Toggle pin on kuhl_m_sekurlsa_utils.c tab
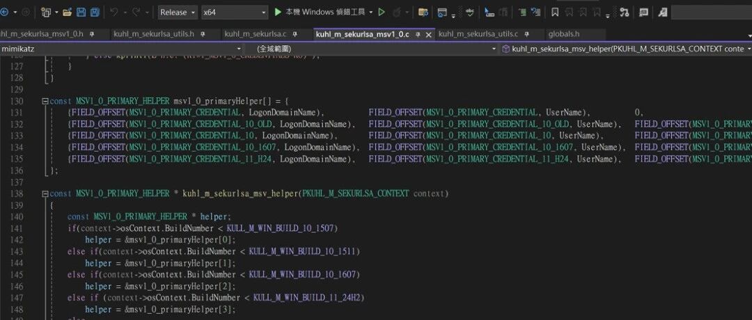The height and width of the screenshot is (320, 752). point(526,35)
